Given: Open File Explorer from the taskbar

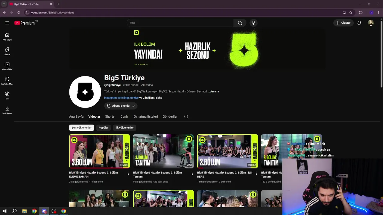Looking at the screenshot, I should (25, 211).
